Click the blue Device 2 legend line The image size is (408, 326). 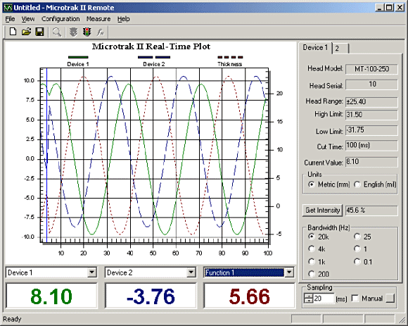(x=154, y=57)
